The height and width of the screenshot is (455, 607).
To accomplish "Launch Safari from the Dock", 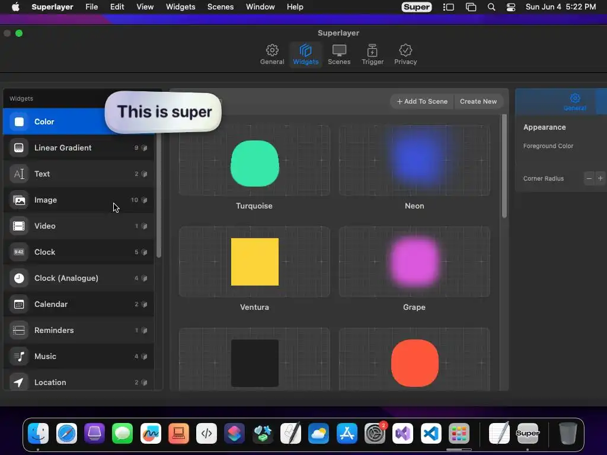I will (66, 433).
